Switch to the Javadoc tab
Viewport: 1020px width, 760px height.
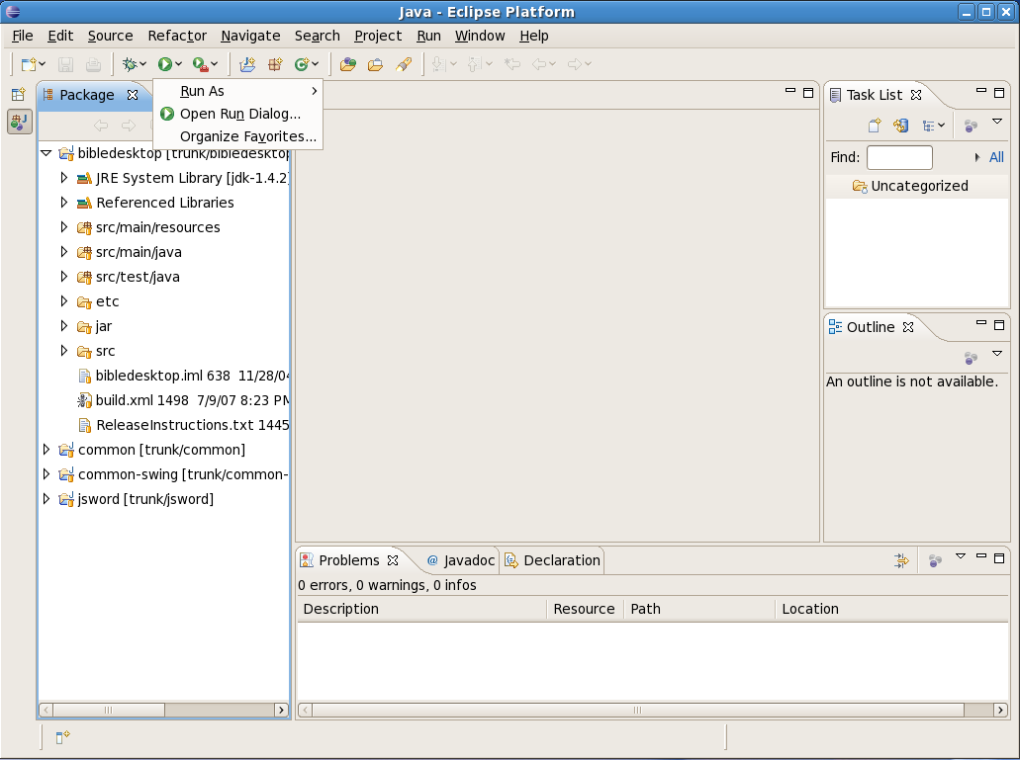(x=468, y=560)
